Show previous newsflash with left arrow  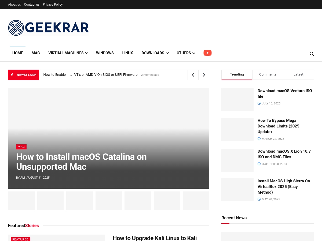pyautogui.click(x=193, y=75)
